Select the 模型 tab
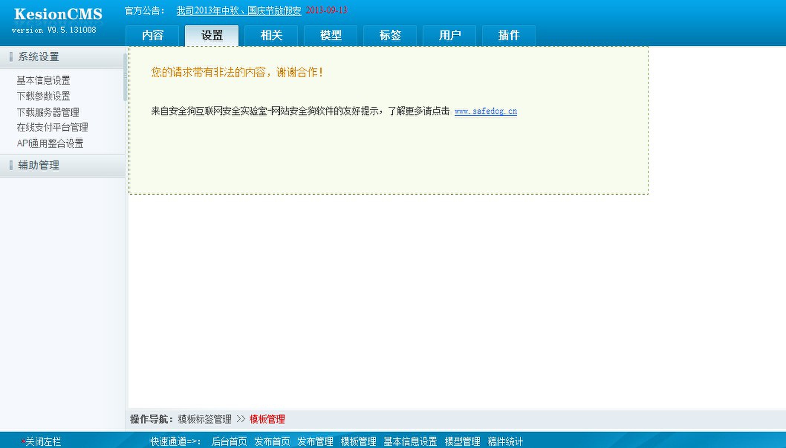 [x=331, y=35]
